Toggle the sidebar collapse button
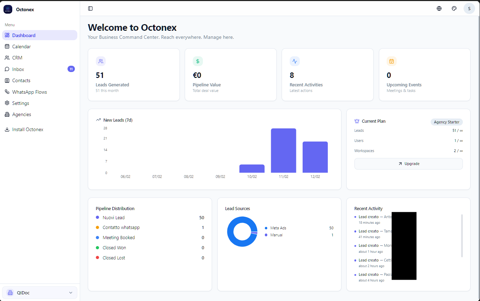Viewport: 480px width, 301px height. pyautogui.click(x=90, y=8)
